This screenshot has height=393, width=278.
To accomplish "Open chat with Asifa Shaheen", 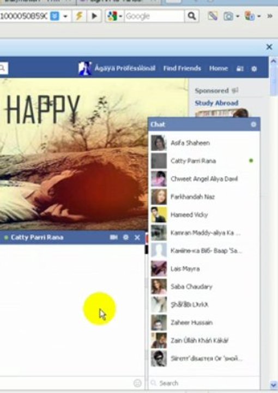I will click(x=204, y=143).
